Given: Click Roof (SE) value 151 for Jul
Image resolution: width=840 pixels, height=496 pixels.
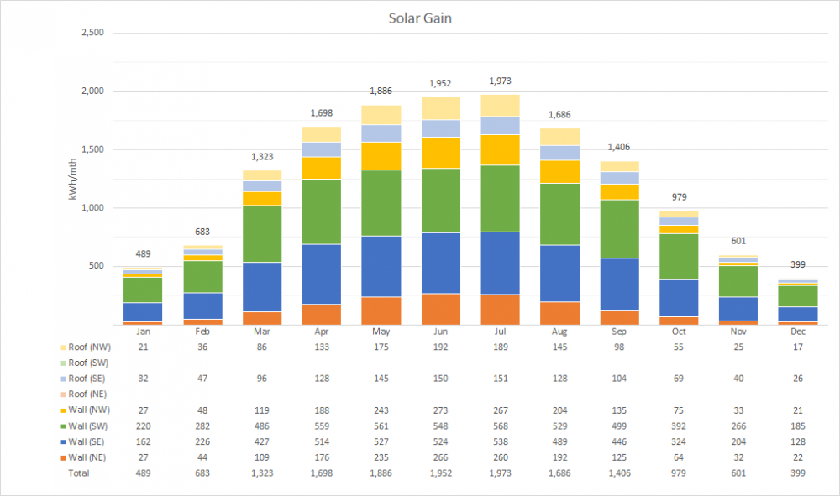Looking at the screenshot, I should pos(500,379).
